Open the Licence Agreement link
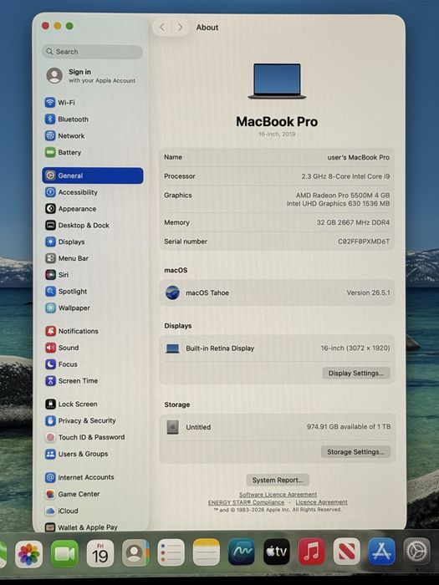 tap(321, 502)
